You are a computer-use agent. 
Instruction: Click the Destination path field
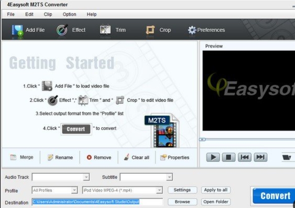tap(97, 202)
